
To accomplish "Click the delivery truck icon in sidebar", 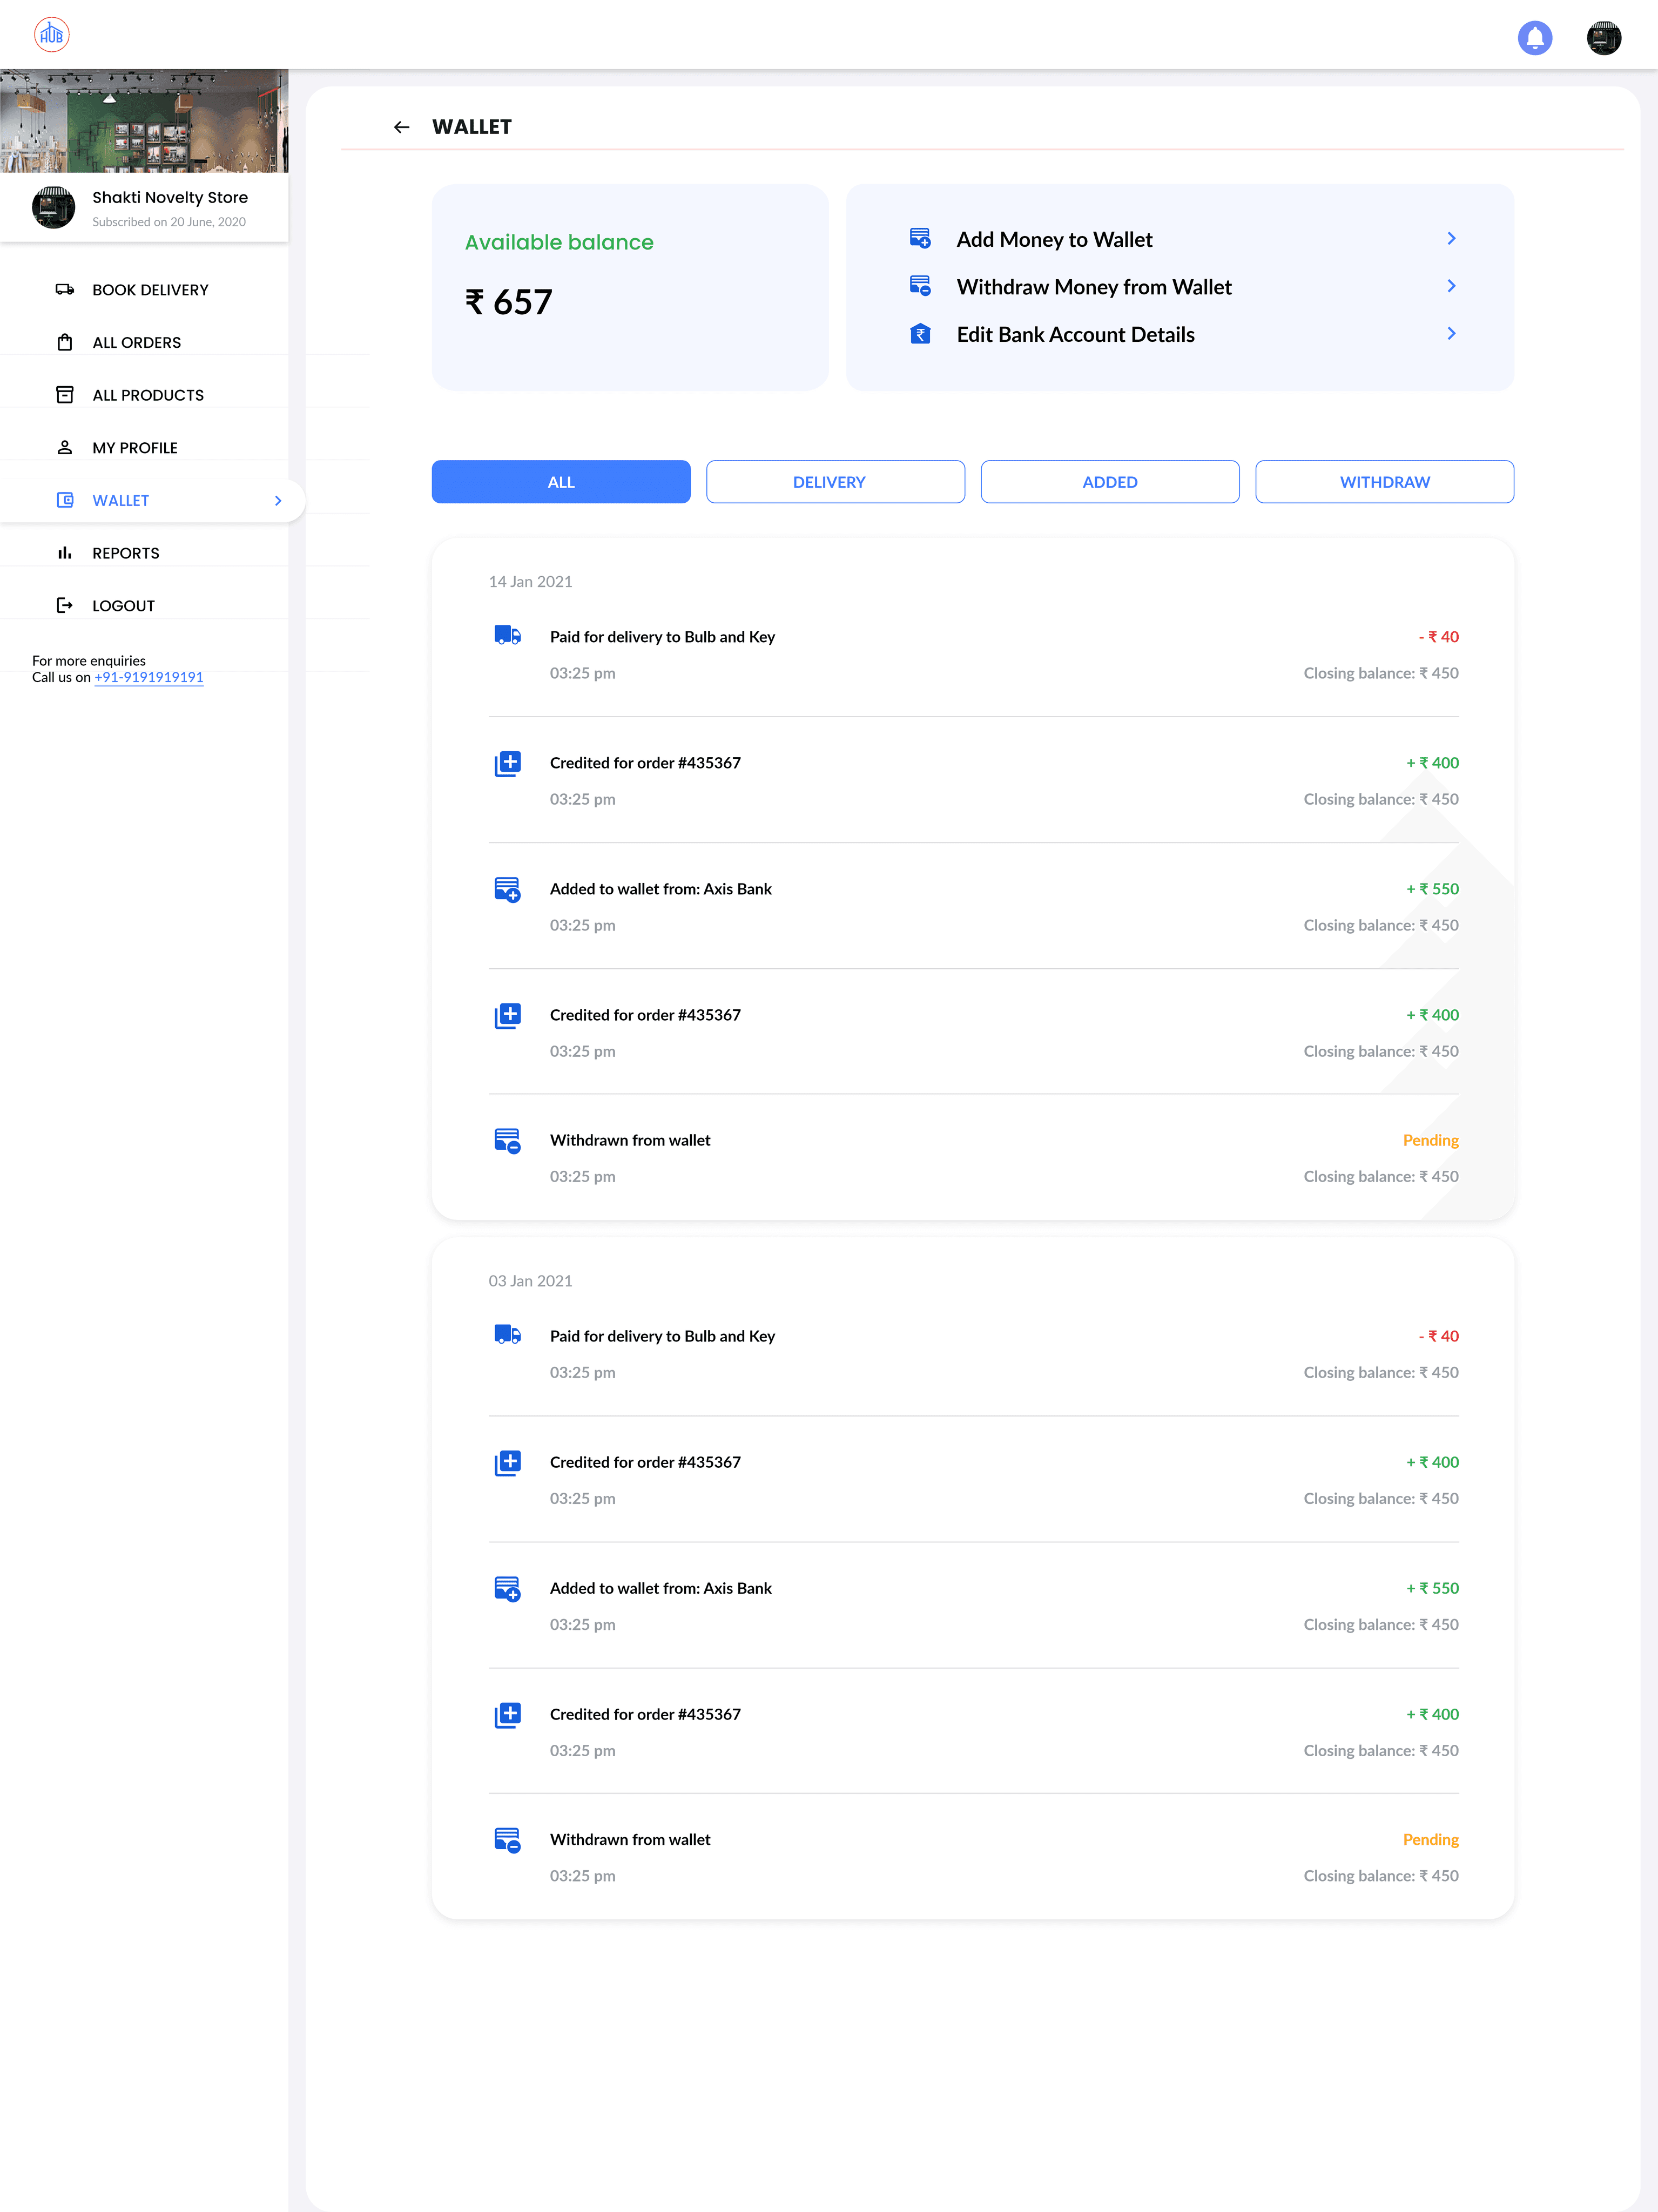I will (65, 290).
